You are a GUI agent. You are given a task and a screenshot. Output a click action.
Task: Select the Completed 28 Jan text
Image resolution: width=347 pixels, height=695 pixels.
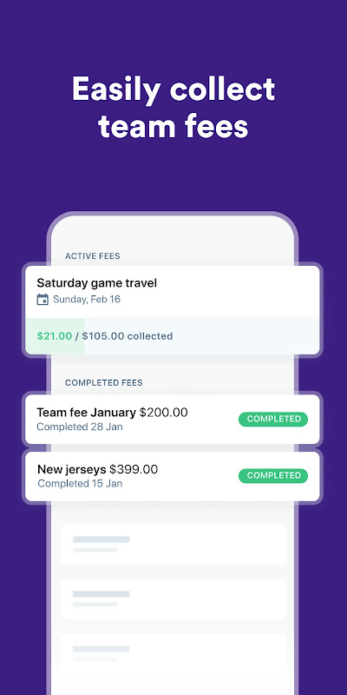click(x=80, y=427)
